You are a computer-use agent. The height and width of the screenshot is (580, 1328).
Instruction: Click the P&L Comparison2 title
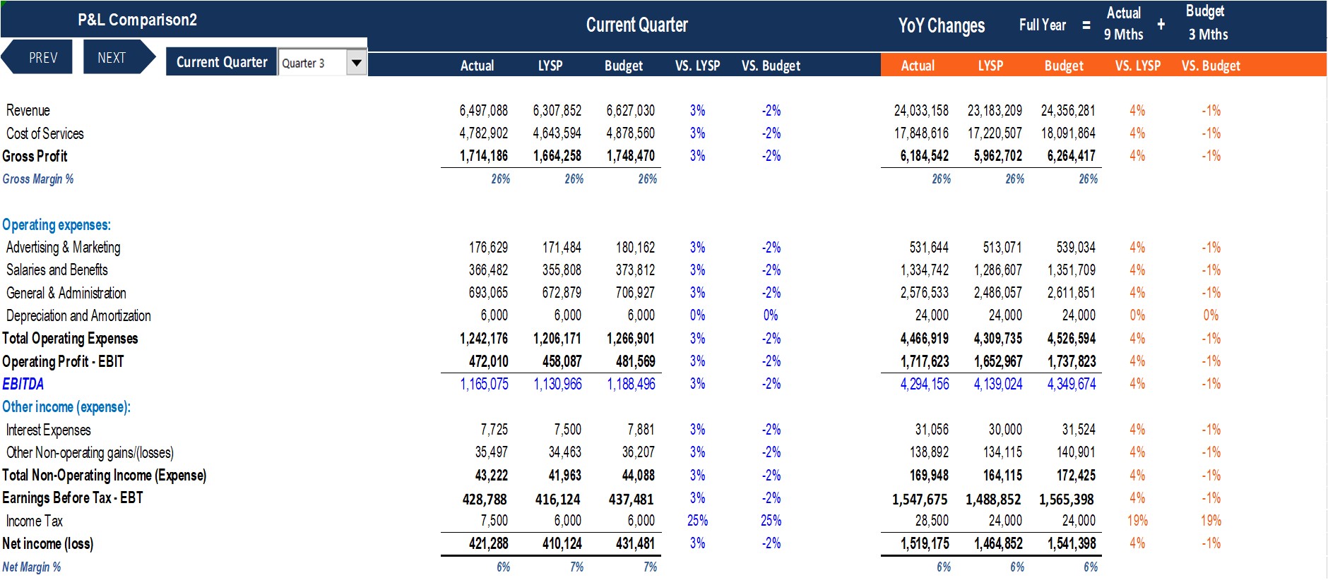(137, 20)
